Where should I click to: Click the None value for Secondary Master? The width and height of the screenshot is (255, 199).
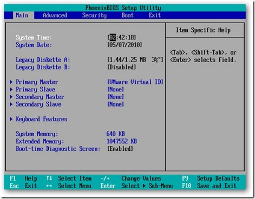tap(116, 97)
